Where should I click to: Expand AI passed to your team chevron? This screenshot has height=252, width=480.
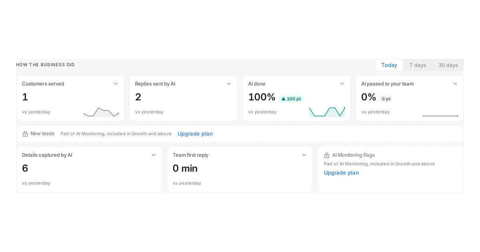click(455, 84)
